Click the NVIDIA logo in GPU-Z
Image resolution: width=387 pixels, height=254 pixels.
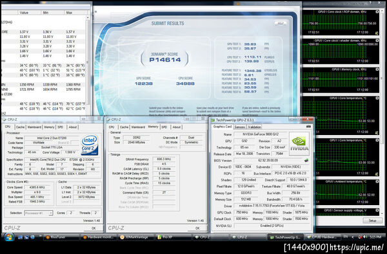pos(299,143)
